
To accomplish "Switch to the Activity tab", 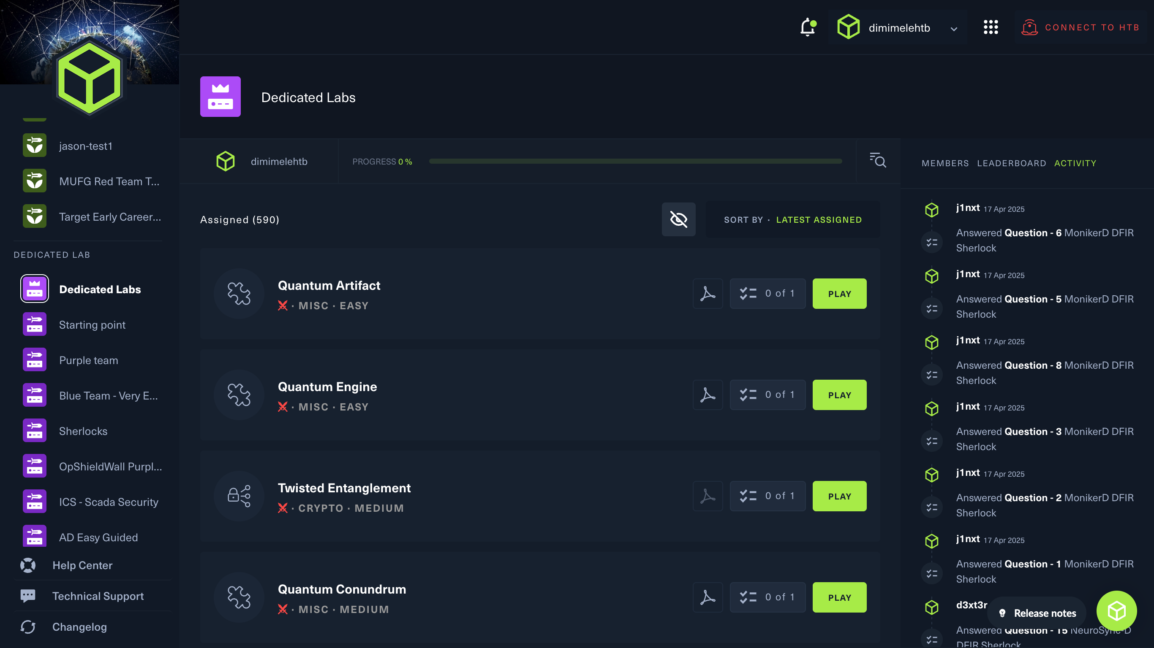I will pyautogui.click(x=1075, y=163).
